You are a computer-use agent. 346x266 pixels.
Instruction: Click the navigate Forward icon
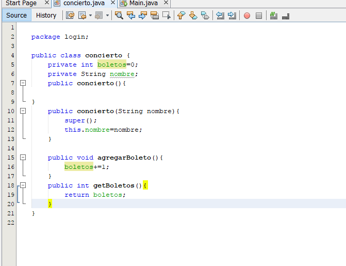98,15
